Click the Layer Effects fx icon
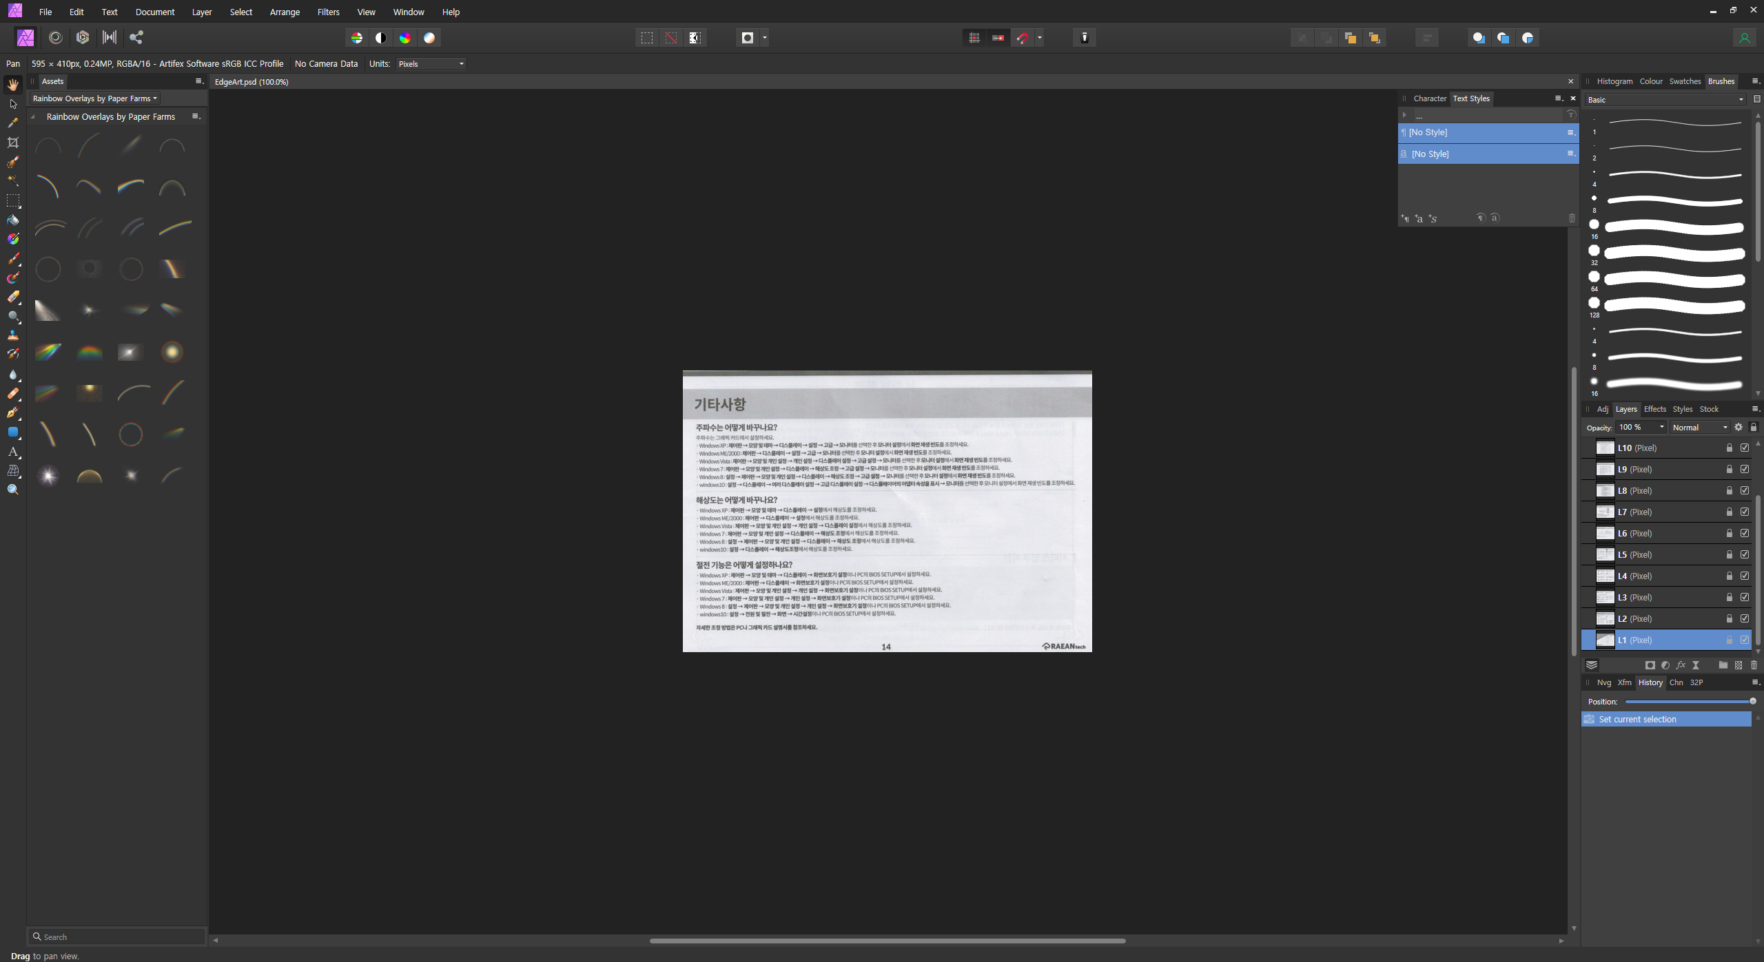The width and height of the screenshot is (1764, 962). (1681, 665)
